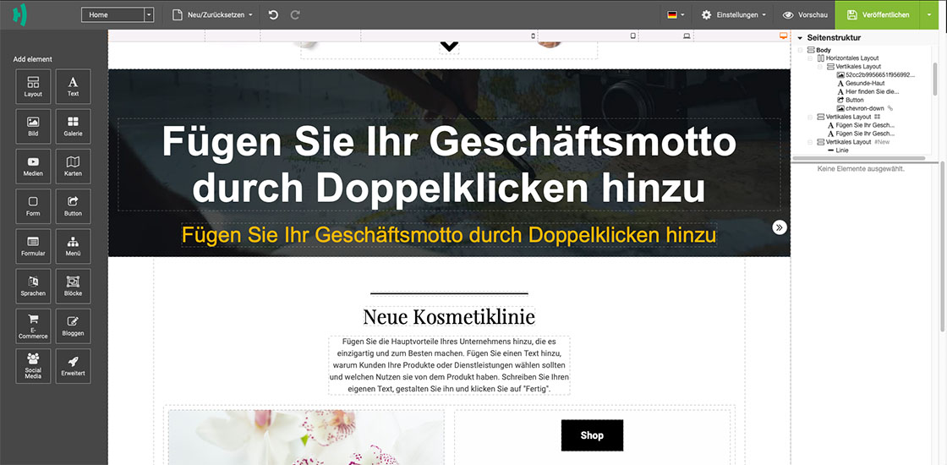Add an E-Commerce element
The height and width of the screenshot is (465, 947).
pyautogui.click(x=33, y=326)
